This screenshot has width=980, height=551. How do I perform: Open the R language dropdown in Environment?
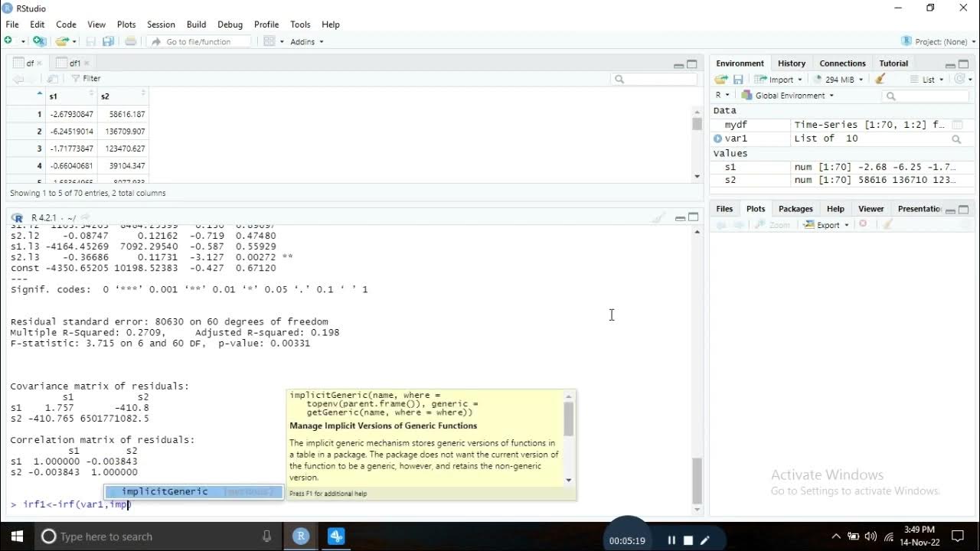point(723,96)
